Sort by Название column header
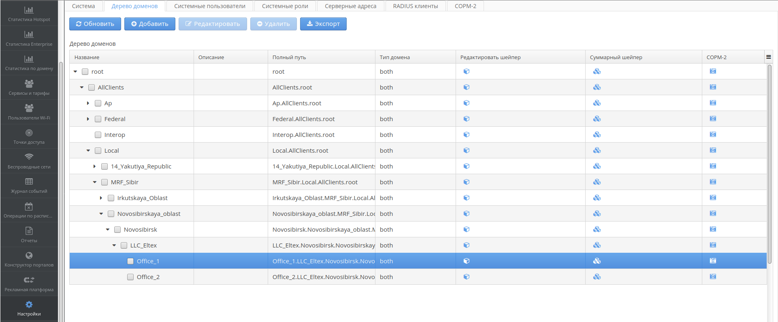 pos(132,57)
